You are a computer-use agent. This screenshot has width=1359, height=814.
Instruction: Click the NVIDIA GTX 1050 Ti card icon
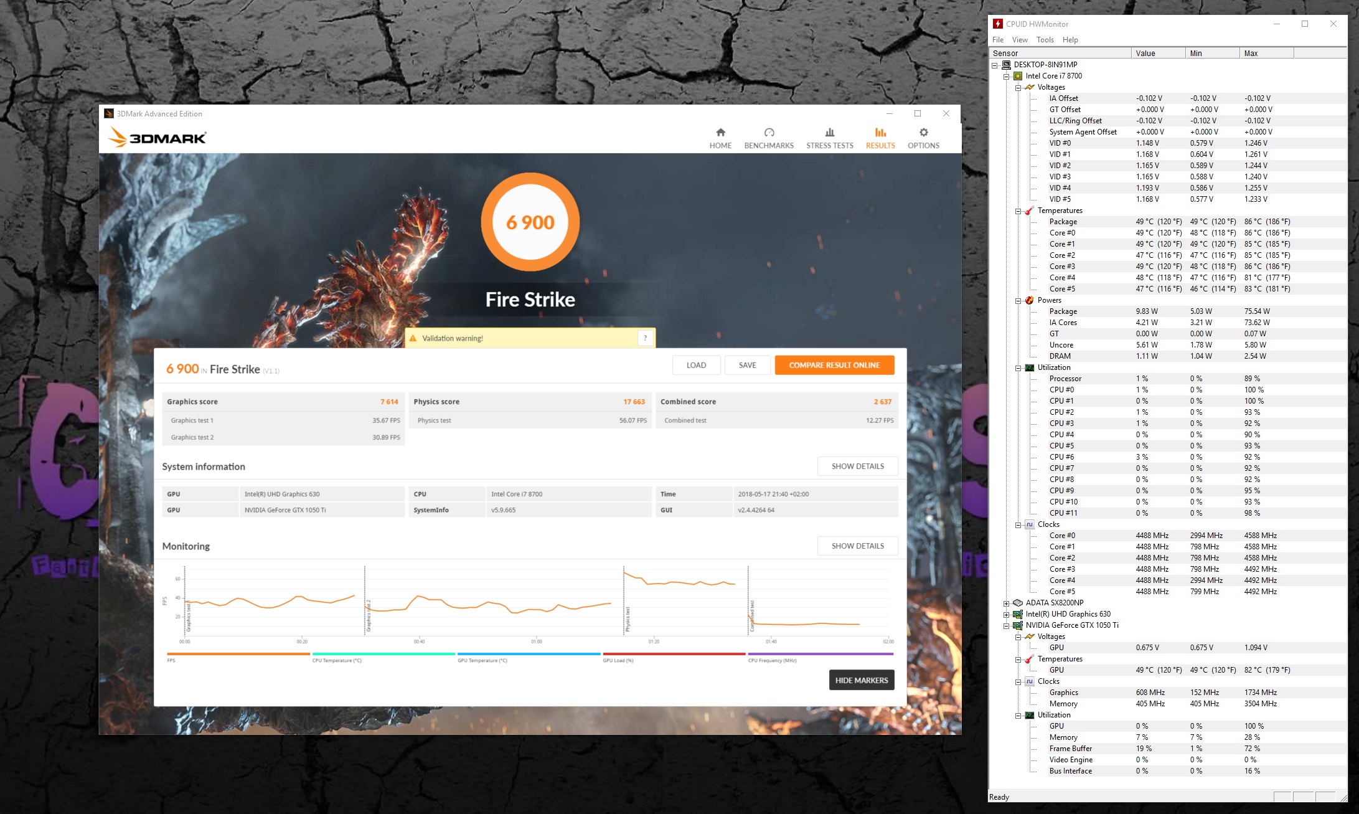[x=1018, y=625]
